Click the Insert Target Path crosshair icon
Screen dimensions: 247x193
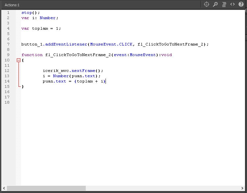pos(207,4)
